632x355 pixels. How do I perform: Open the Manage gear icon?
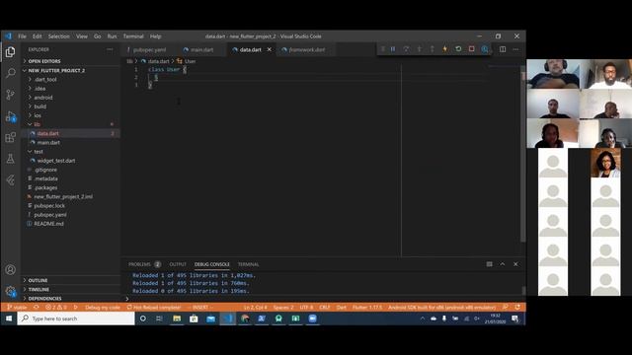[11, 291]
